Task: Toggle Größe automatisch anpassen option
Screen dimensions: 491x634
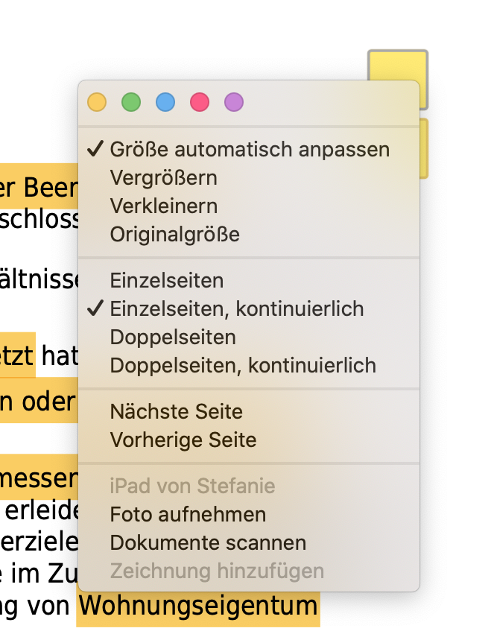Action: tap(250, 150)
